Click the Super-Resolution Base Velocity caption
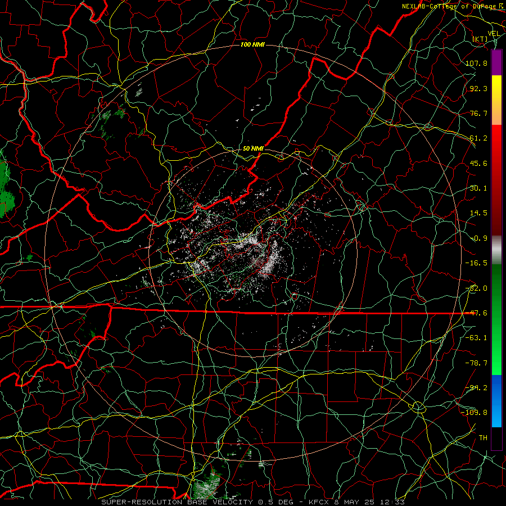 [x=253, y=502]
